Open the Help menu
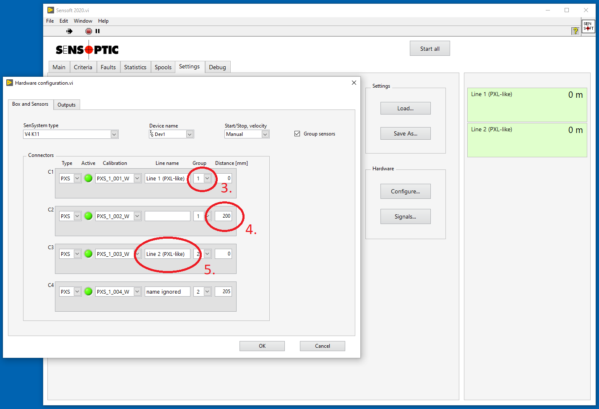This screenshot has height=409, width=599. [x=103, y=21]
